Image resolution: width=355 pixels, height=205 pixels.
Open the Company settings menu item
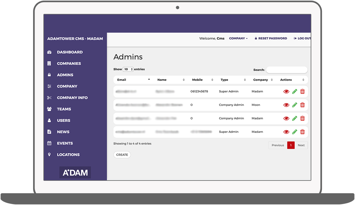coord(67,86)
